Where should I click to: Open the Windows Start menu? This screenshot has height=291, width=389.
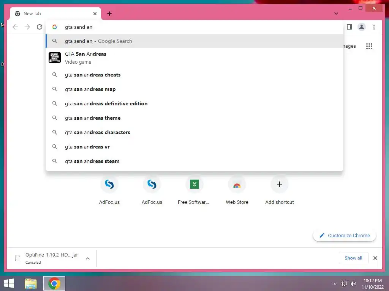tap(9, 283)
